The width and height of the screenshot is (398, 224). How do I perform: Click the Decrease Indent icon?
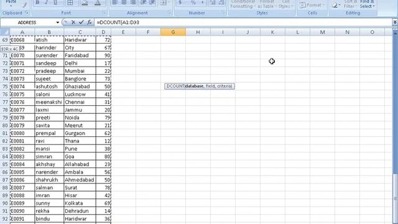click(143, 2)
